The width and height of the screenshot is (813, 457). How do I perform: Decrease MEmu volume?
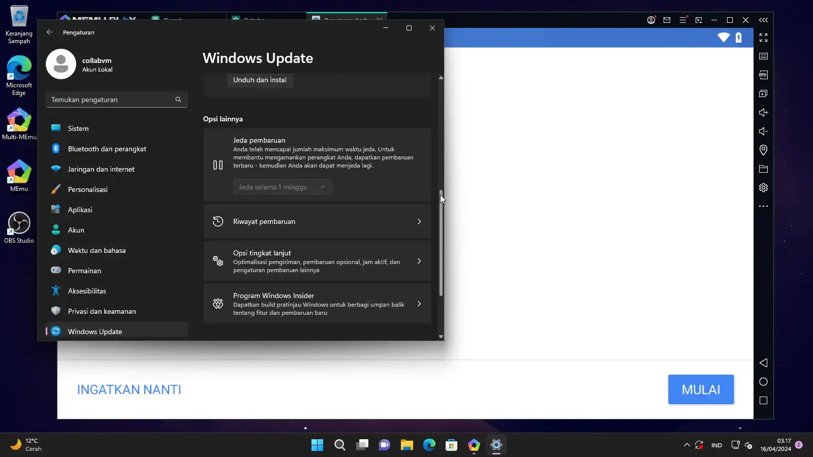763,131
